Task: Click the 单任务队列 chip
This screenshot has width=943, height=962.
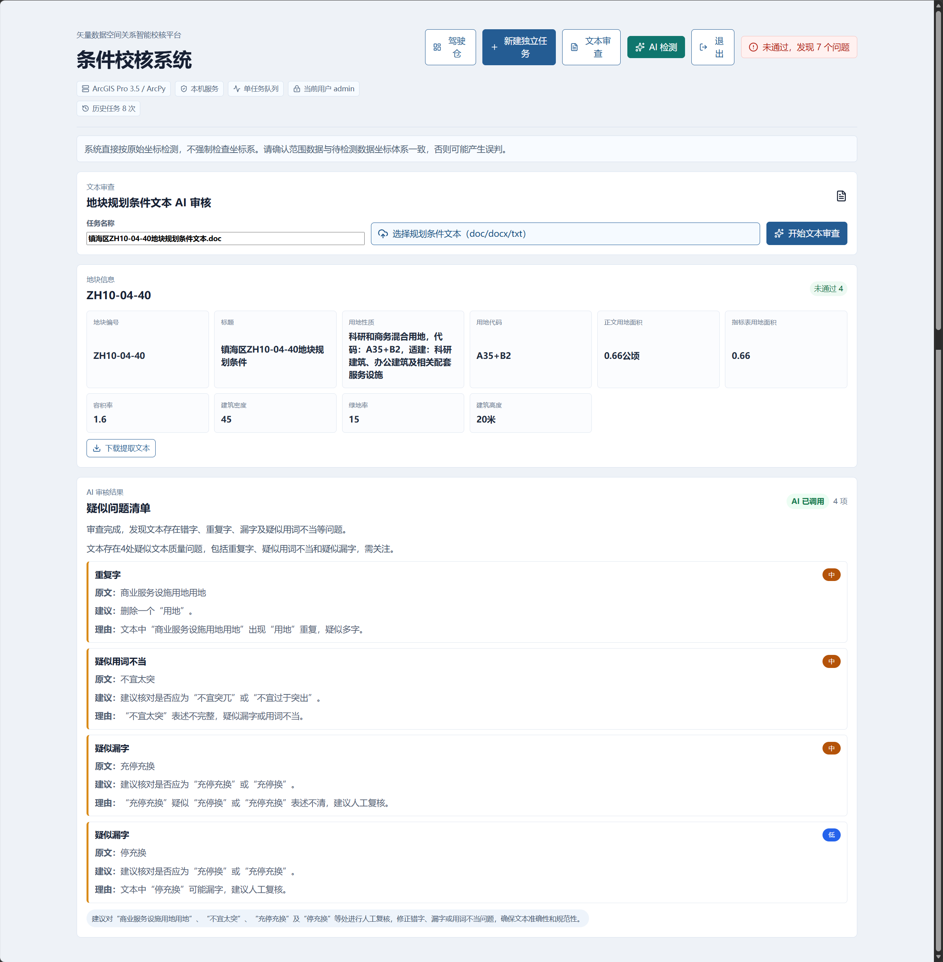Action: point(256,89)
